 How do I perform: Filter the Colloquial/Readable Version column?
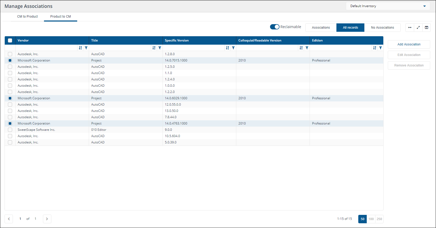pyautogui.click(x=307, y=48)
